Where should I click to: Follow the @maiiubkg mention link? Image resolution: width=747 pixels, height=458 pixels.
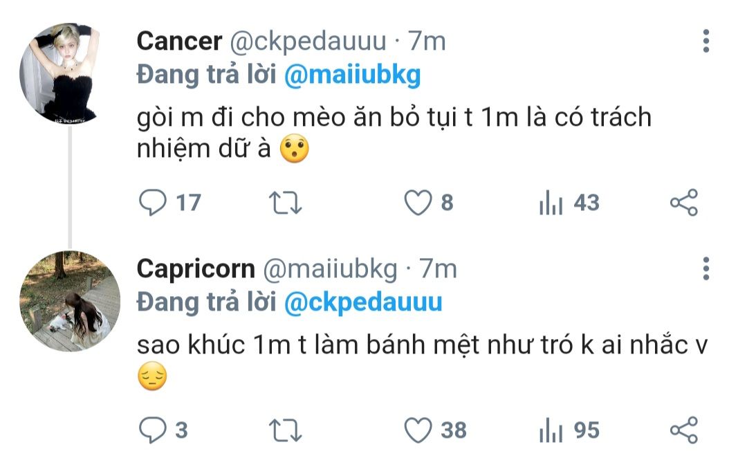(353, 76)
